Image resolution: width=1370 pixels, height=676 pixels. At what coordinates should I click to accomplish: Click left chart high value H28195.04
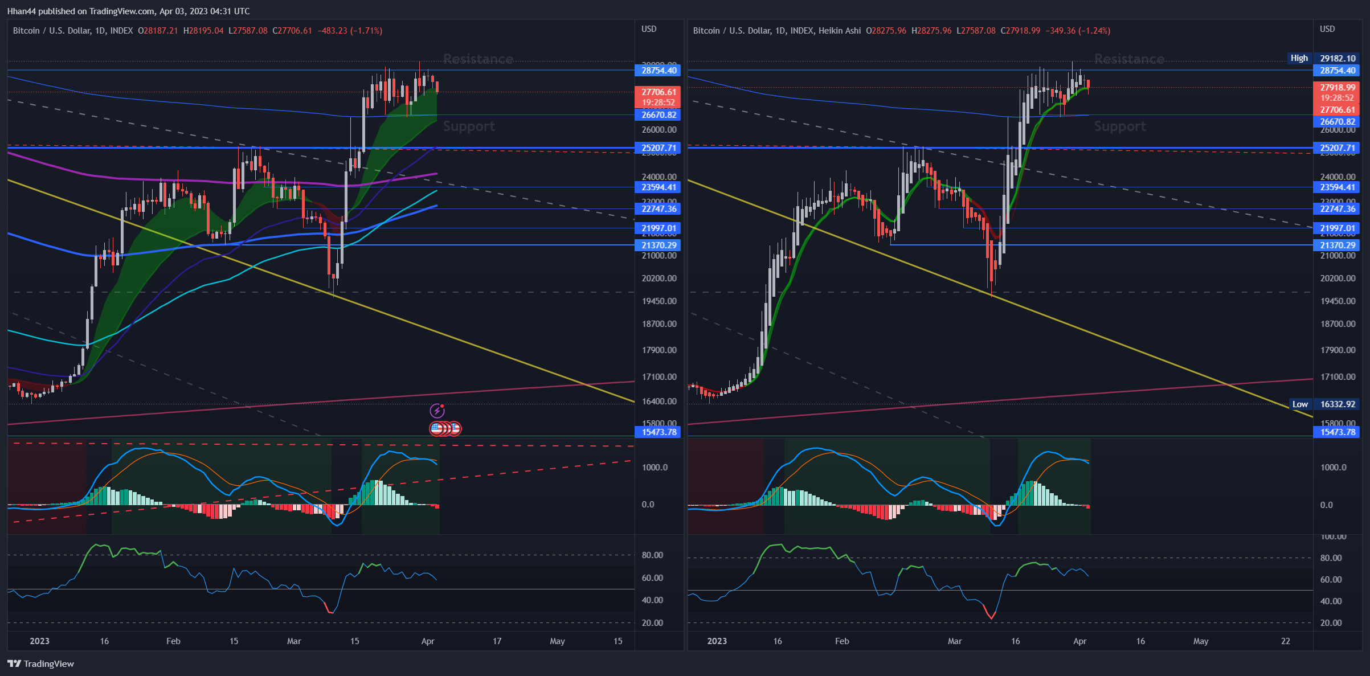pos(203,31)
